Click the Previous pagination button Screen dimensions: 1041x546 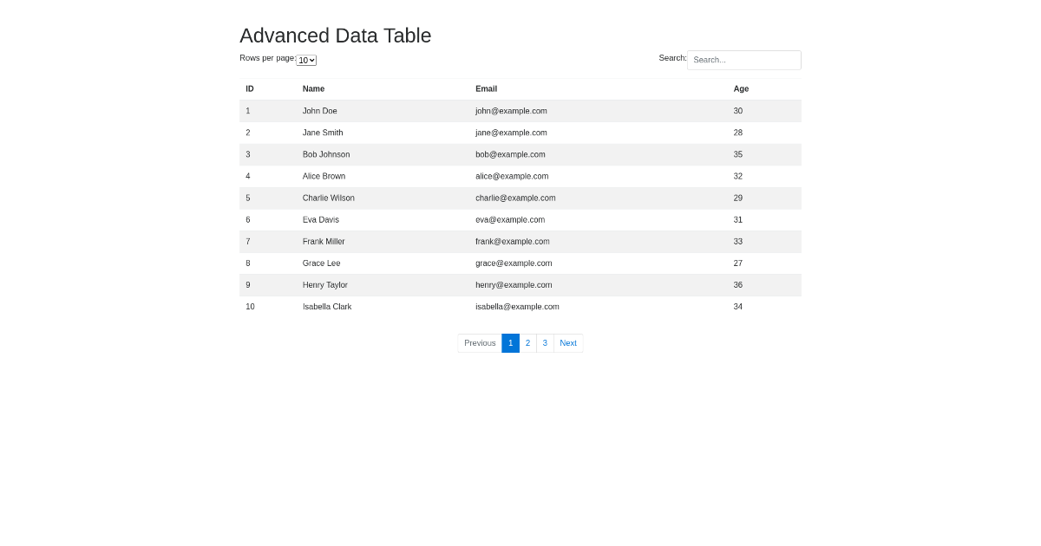(479, 343)
